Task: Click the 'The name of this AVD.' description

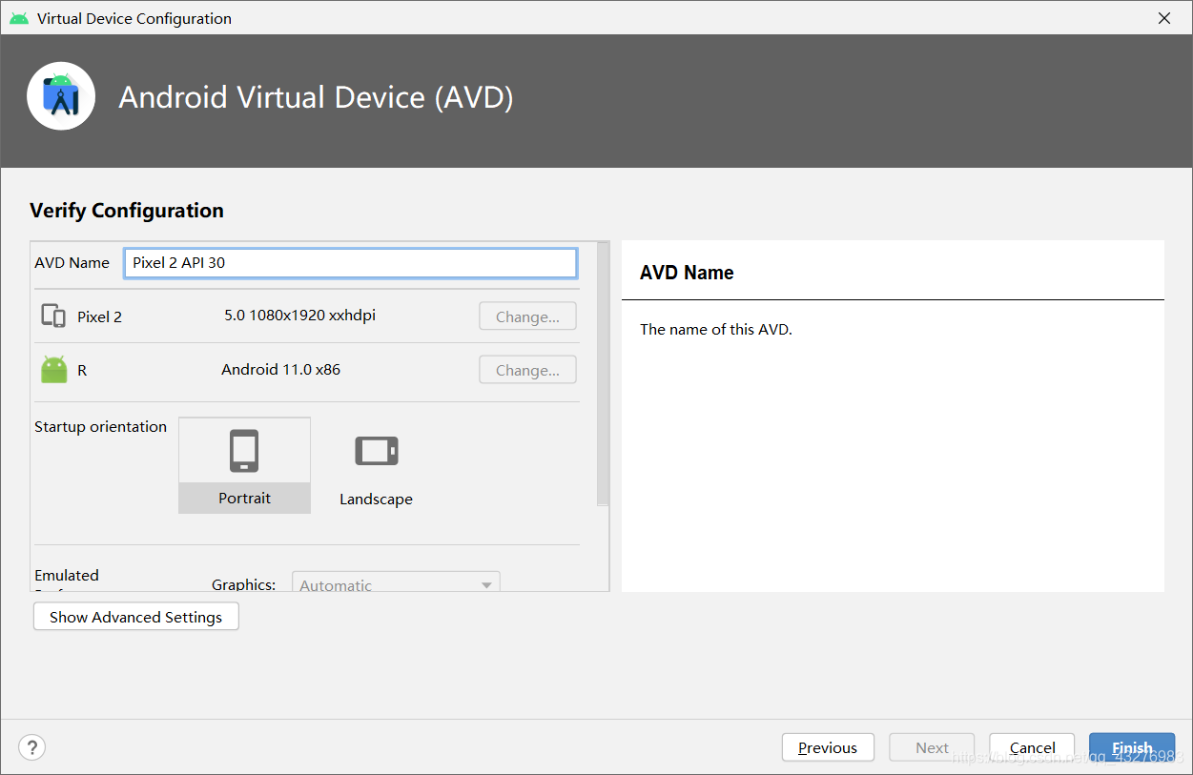Action: pos(716,330)
